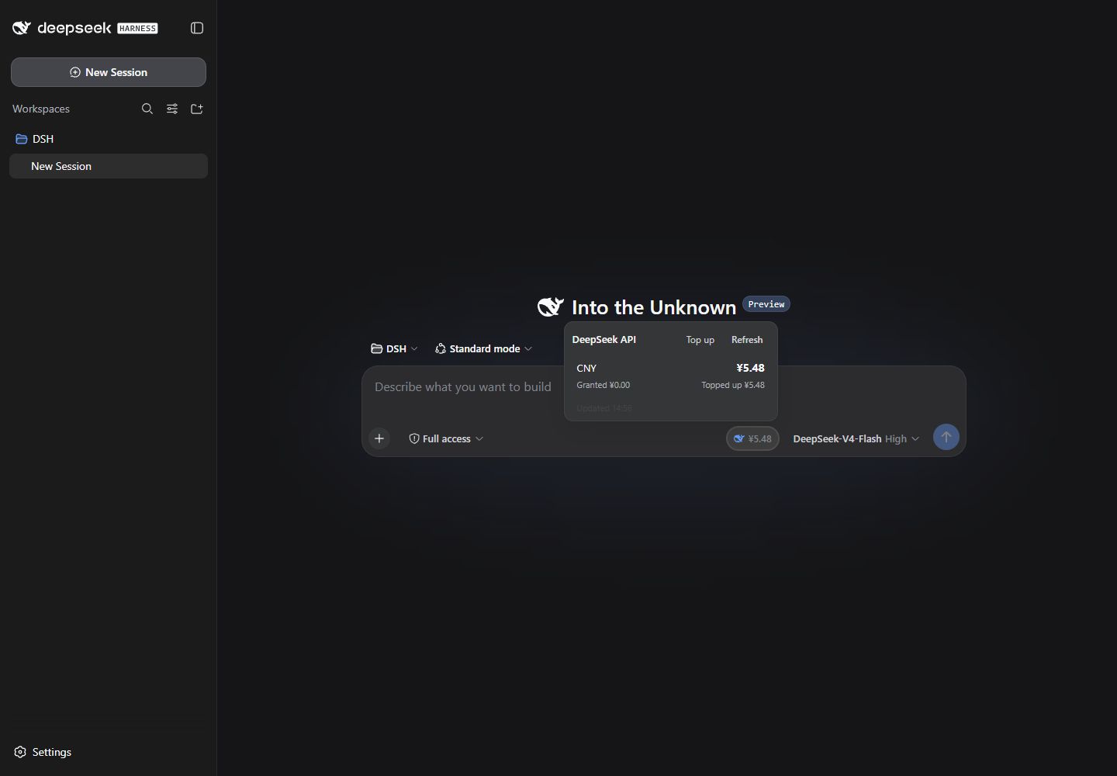Click the plus attachment button
This screenshot has width=1117, height=776.
[379, 438]
